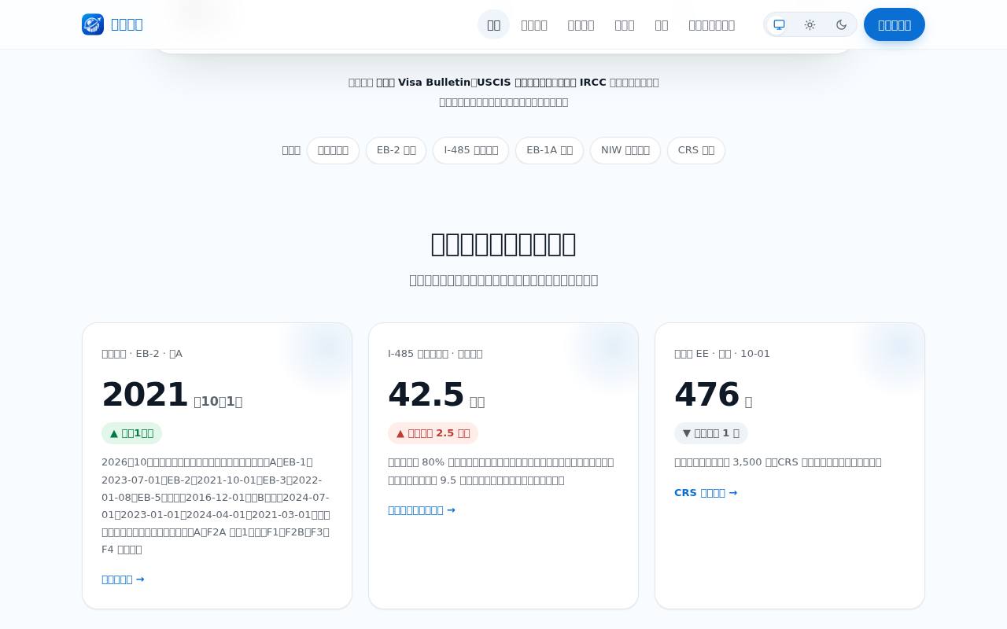Click the large 476 figure
The height and width of the screenshot is (629, 1007).
click(x=706, y=395)
